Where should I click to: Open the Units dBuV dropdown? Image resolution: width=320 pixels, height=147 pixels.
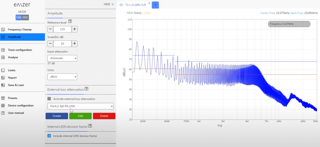(x=62, y=77)
